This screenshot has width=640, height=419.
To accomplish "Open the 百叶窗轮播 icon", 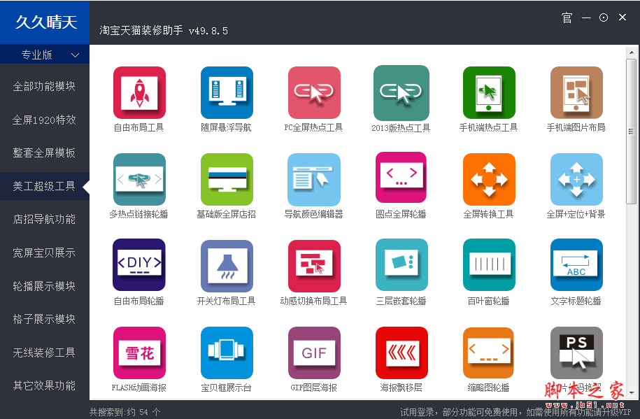I will coord(489,264).
